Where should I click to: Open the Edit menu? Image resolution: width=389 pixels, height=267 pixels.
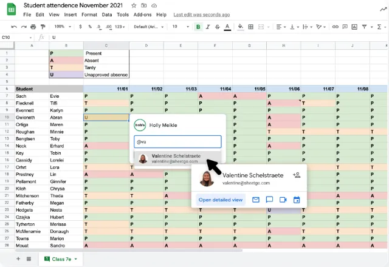40,15
